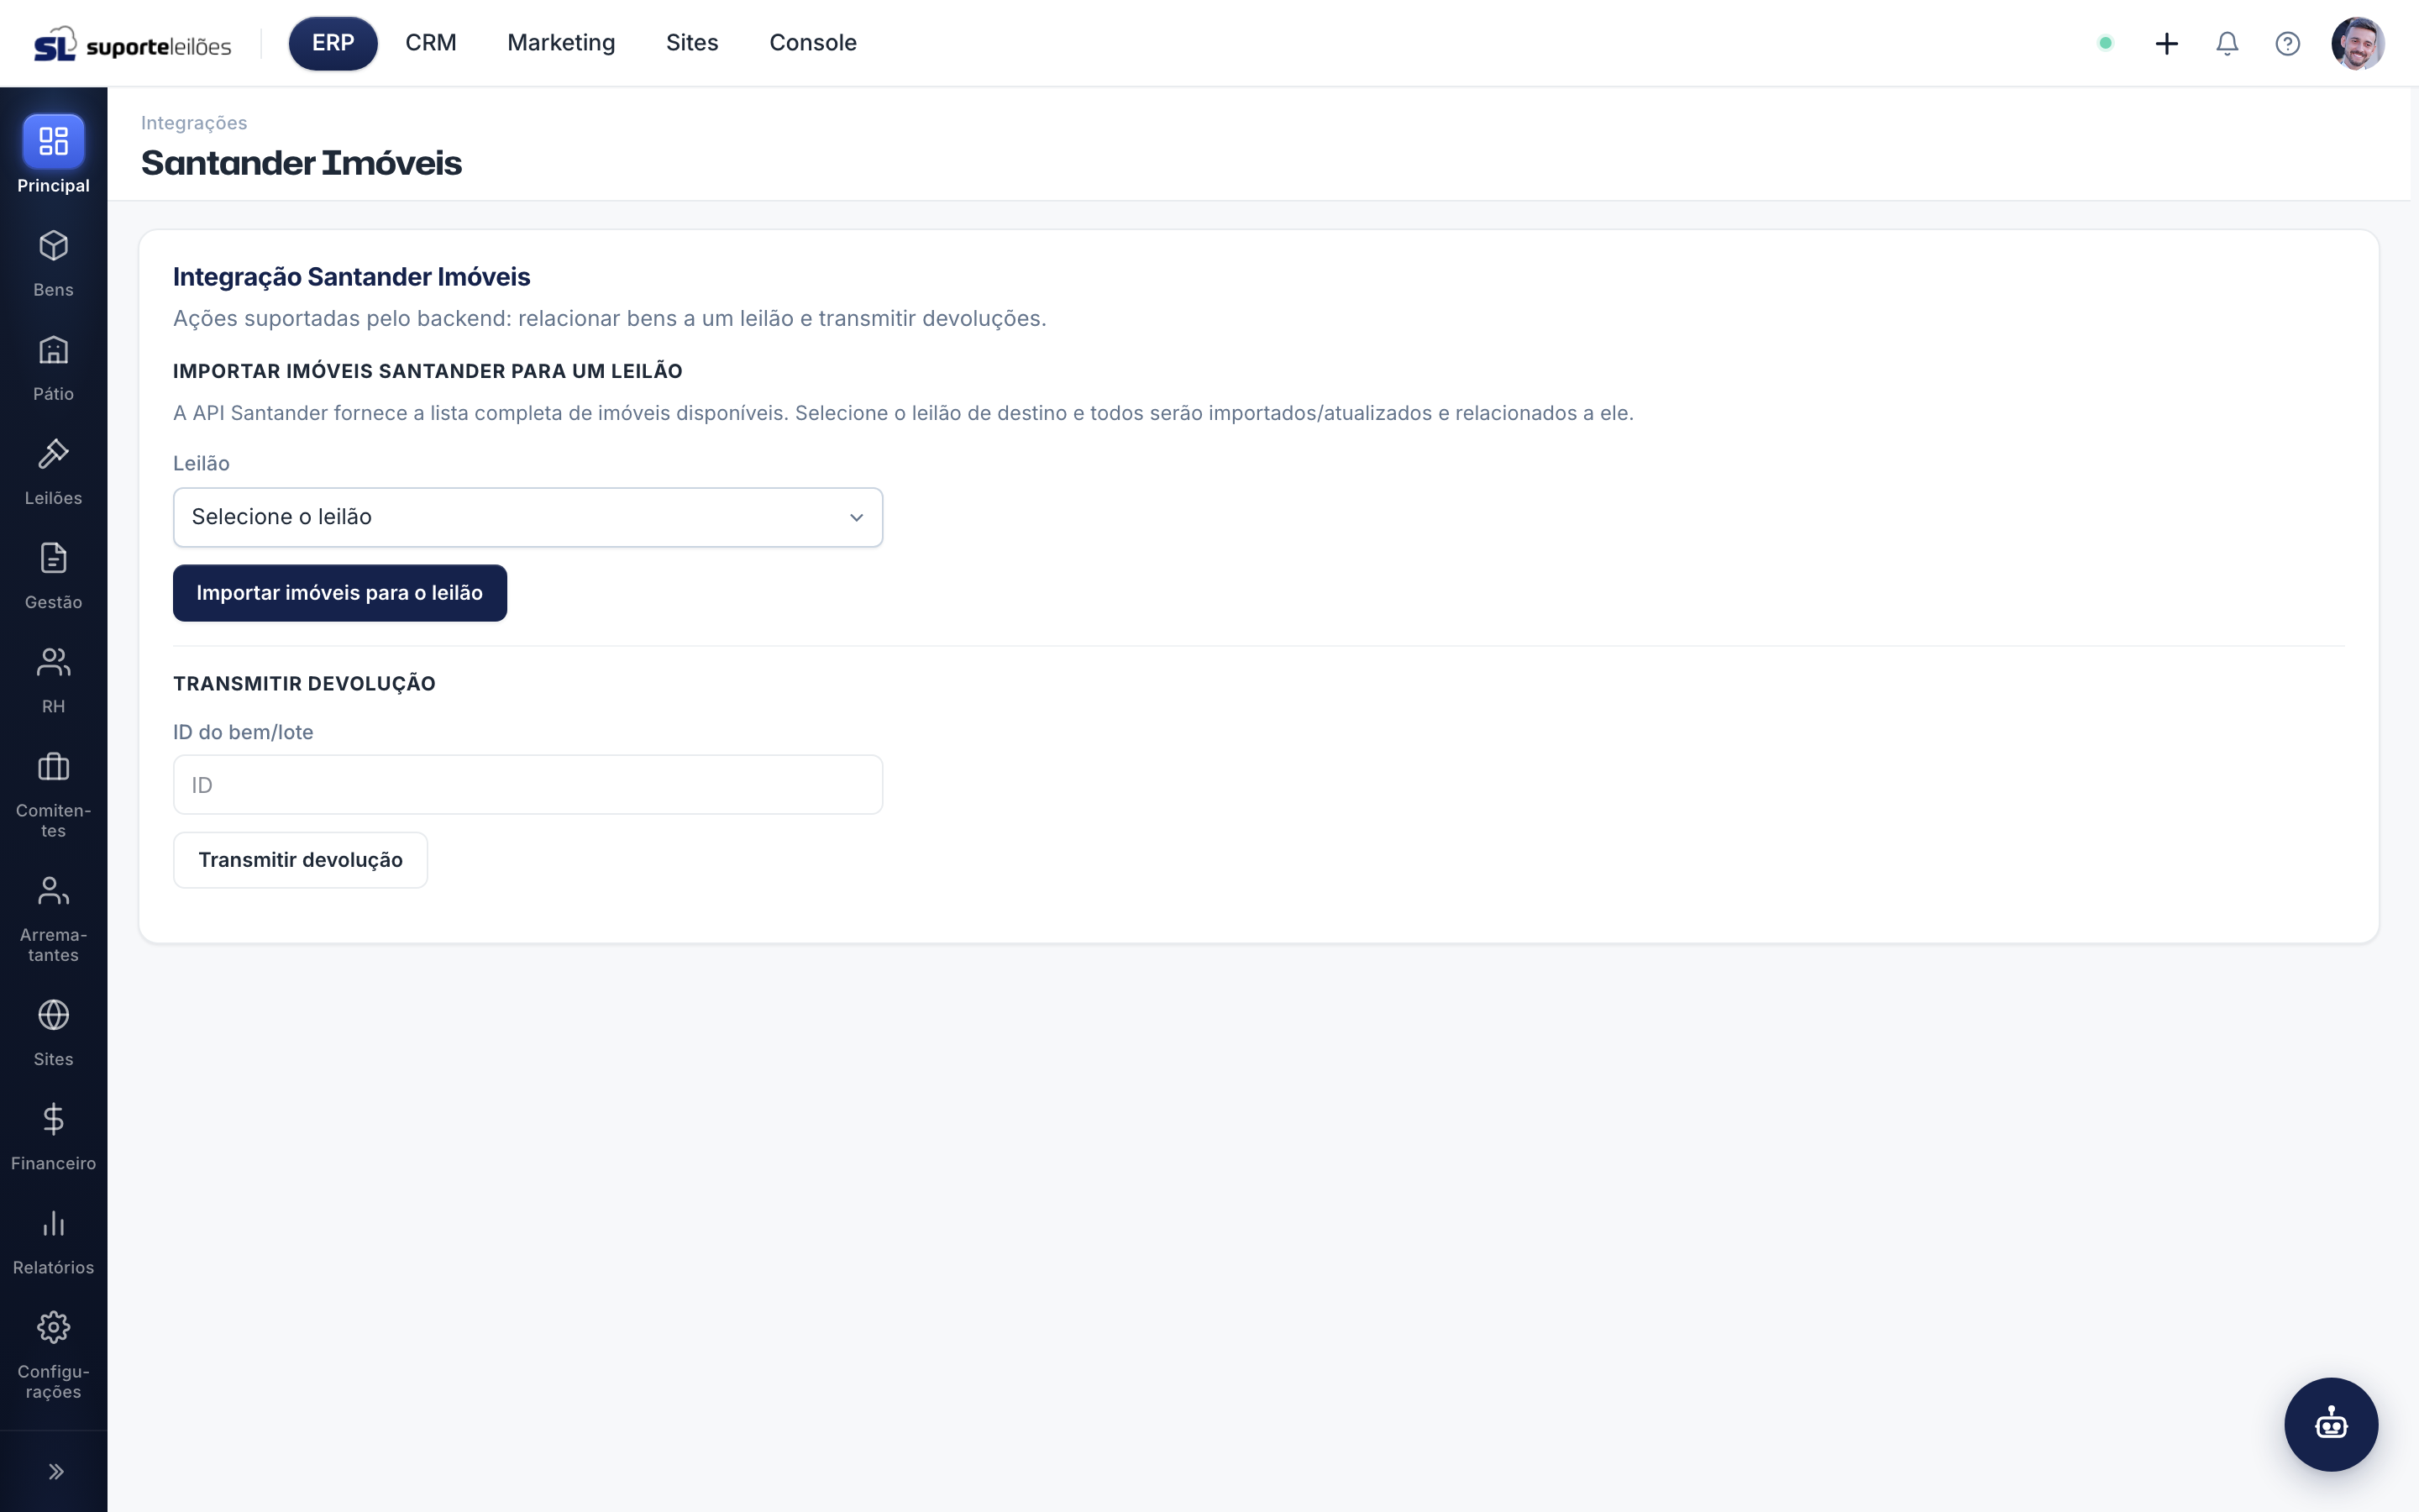This screenshot has width=2419, height=1512.
Task: Click the TRANSMITIR DEVOLUÇÃO section heading
Action: [304, 684]
